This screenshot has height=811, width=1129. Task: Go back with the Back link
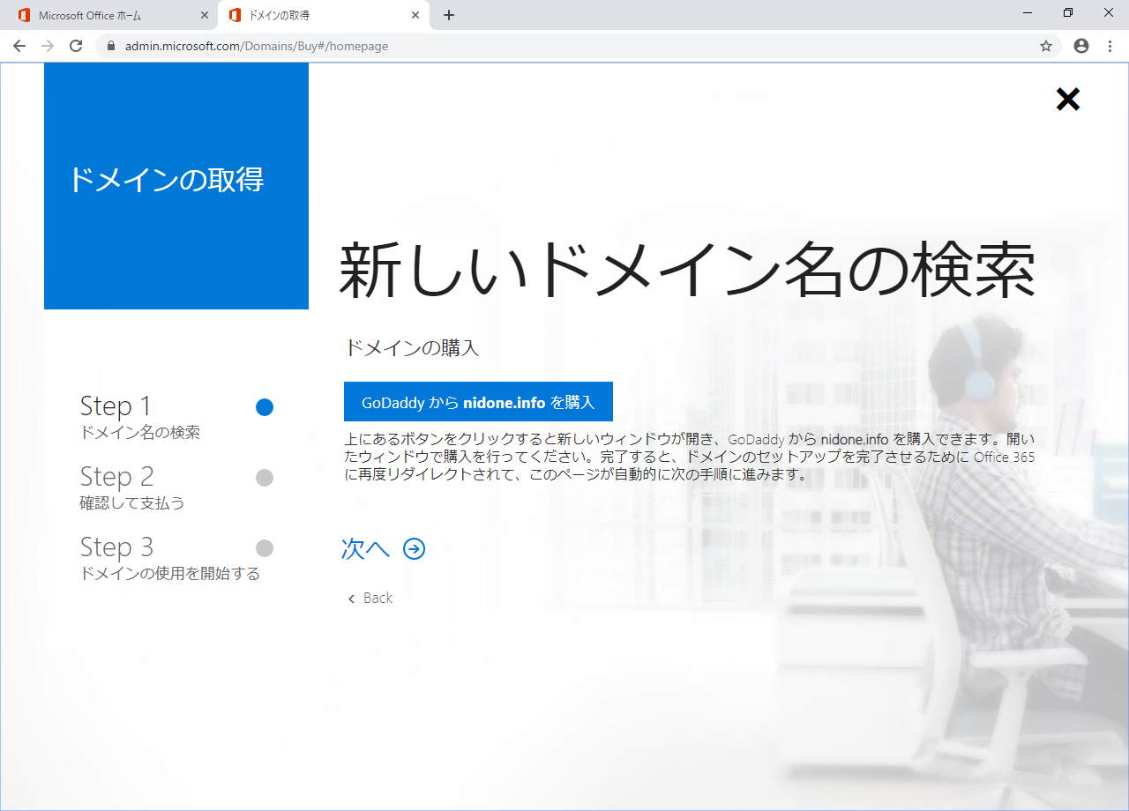pos(370,599)
